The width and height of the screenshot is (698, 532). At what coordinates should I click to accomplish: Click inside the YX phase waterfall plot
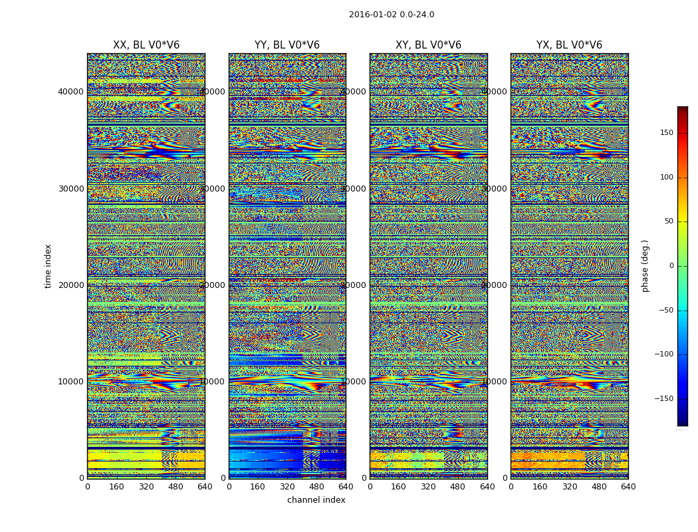(569, 266)
